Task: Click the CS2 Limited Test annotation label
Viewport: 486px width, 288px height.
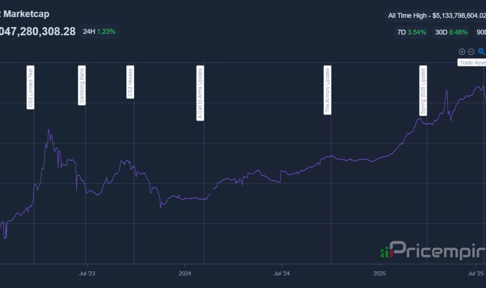Action: click(30, 88)
